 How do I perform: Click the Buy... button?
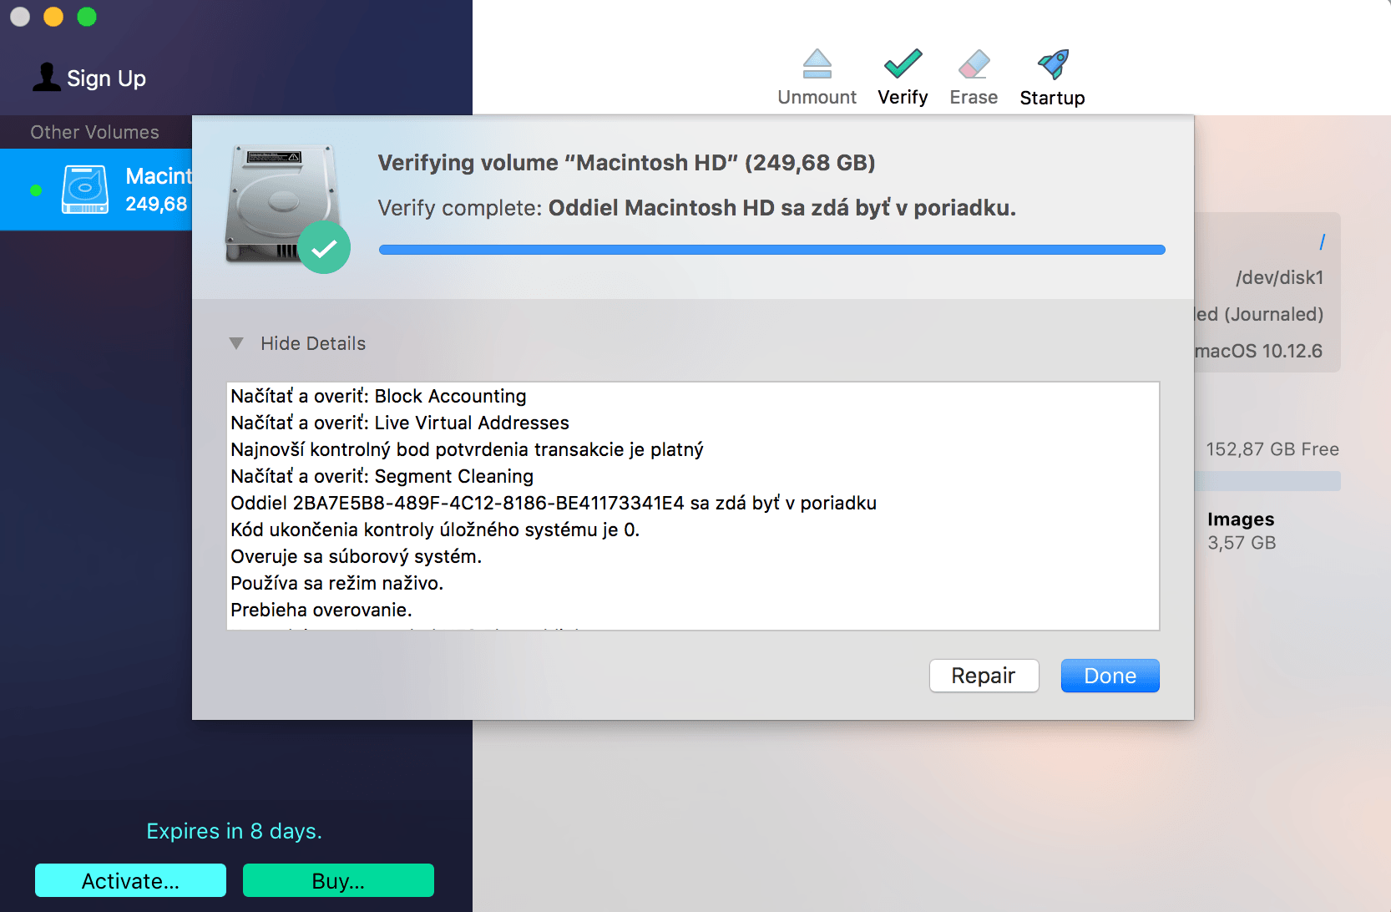[x=338, y=880]
